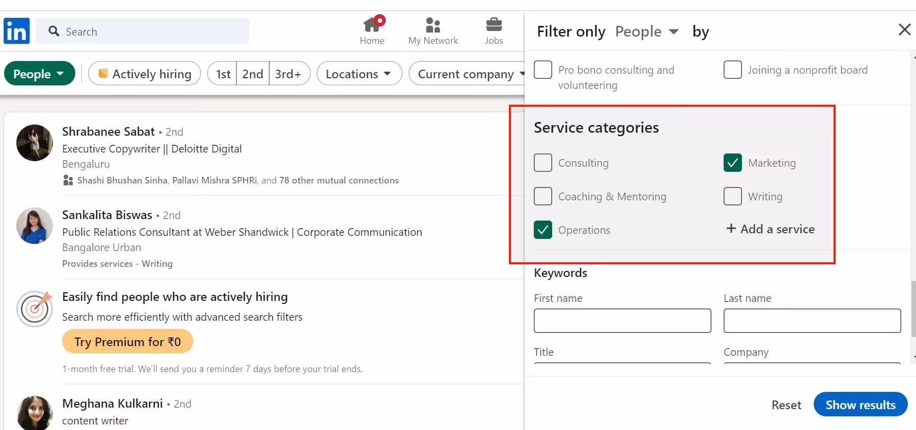This screenshot has width=916, height=430.
Task: Click Add a service link
Action: pyautogui.click(x=770, y=229)
